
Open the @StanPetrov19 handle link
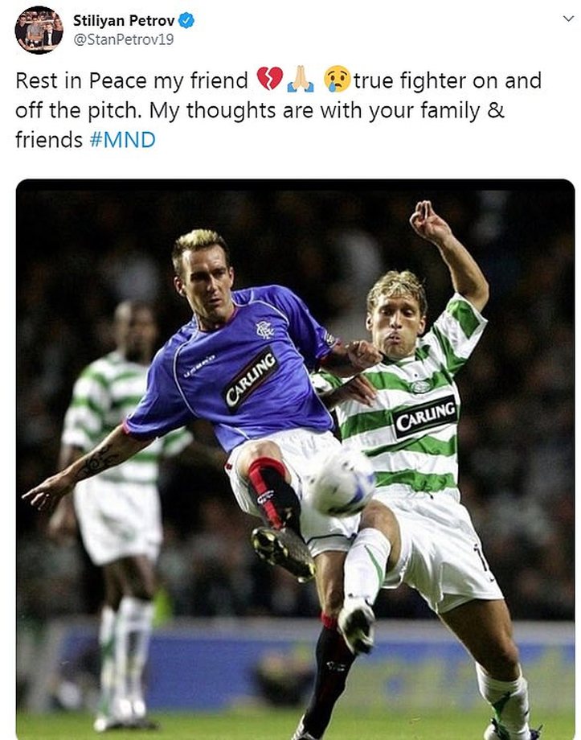(124, 39)
